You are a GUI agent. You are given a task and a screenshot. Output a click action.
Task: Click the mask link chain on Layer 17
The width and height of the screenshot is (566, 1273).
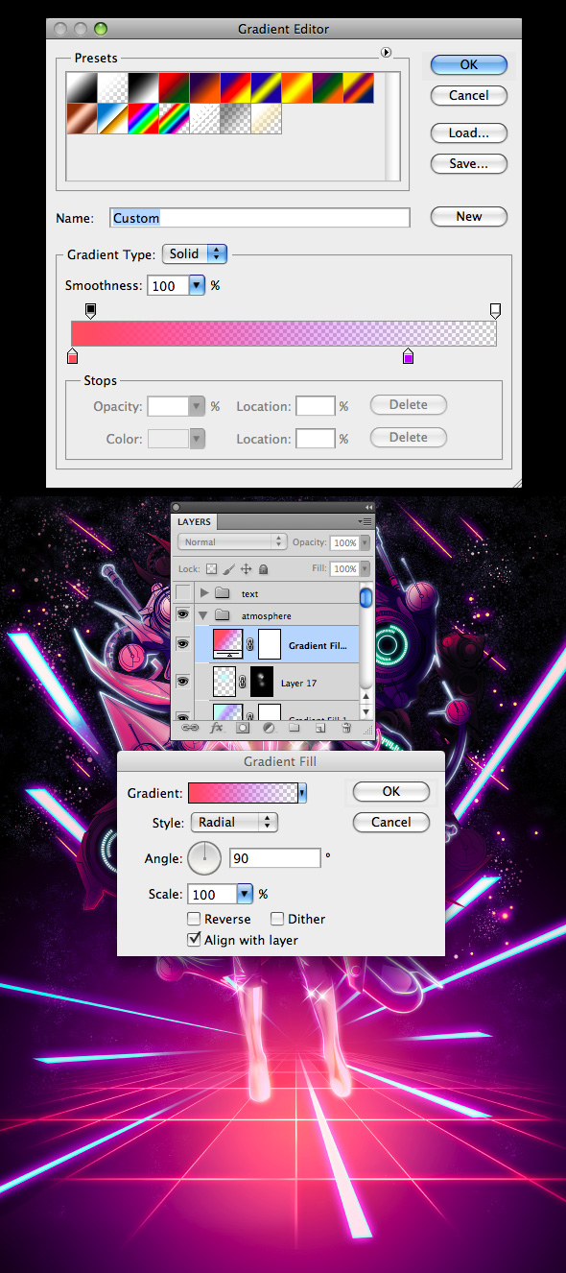(243, 683)
